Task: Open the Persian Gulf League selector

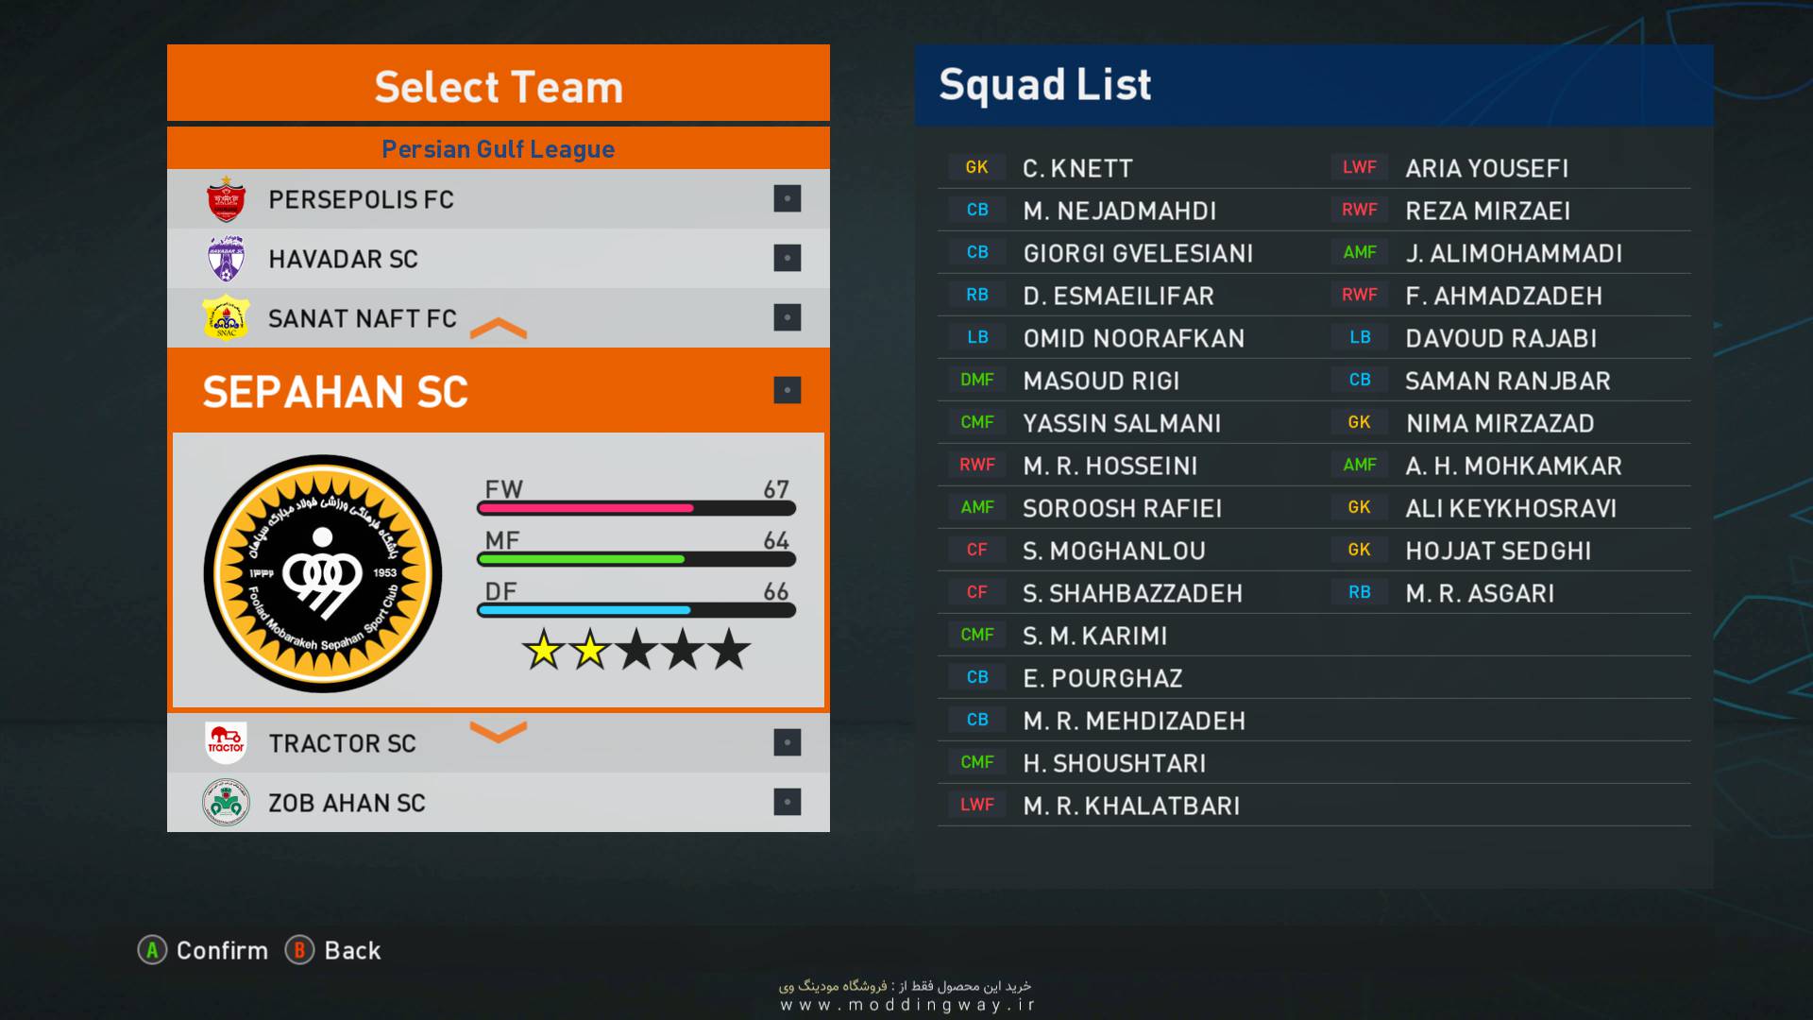Action: coord(498,148)
